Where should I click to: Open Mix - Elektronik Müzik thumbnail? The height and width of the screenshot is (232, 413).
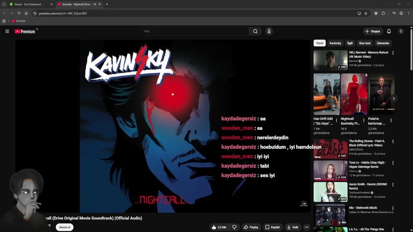[330, 215]
